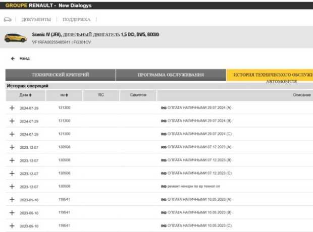This screenshot has height=232, width=313.
Task: Expand row ОПЛАТА НАЛИЧНЫМИ 29.07.2024 (B)
Action: pos(12,121)
